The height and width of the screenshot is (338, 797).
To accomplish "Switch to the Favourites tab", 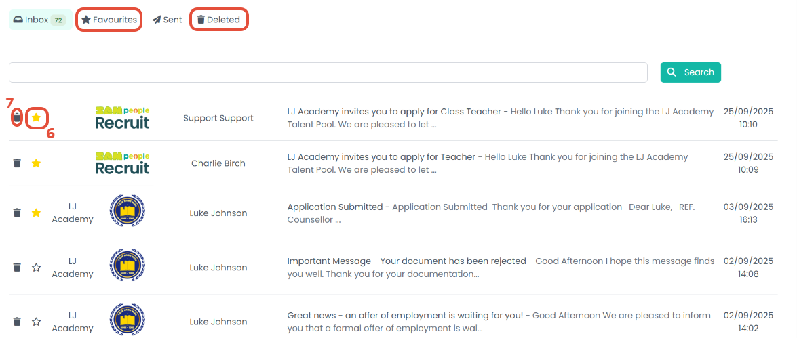I will (109, 20).
